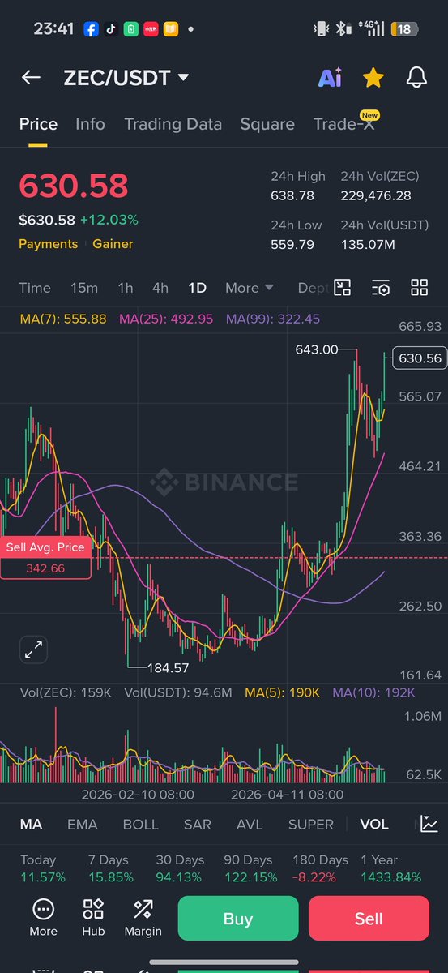Screen dimensions: 448x973
Task: Select the 1D chart interval
Action: click(x=197, y=288)
